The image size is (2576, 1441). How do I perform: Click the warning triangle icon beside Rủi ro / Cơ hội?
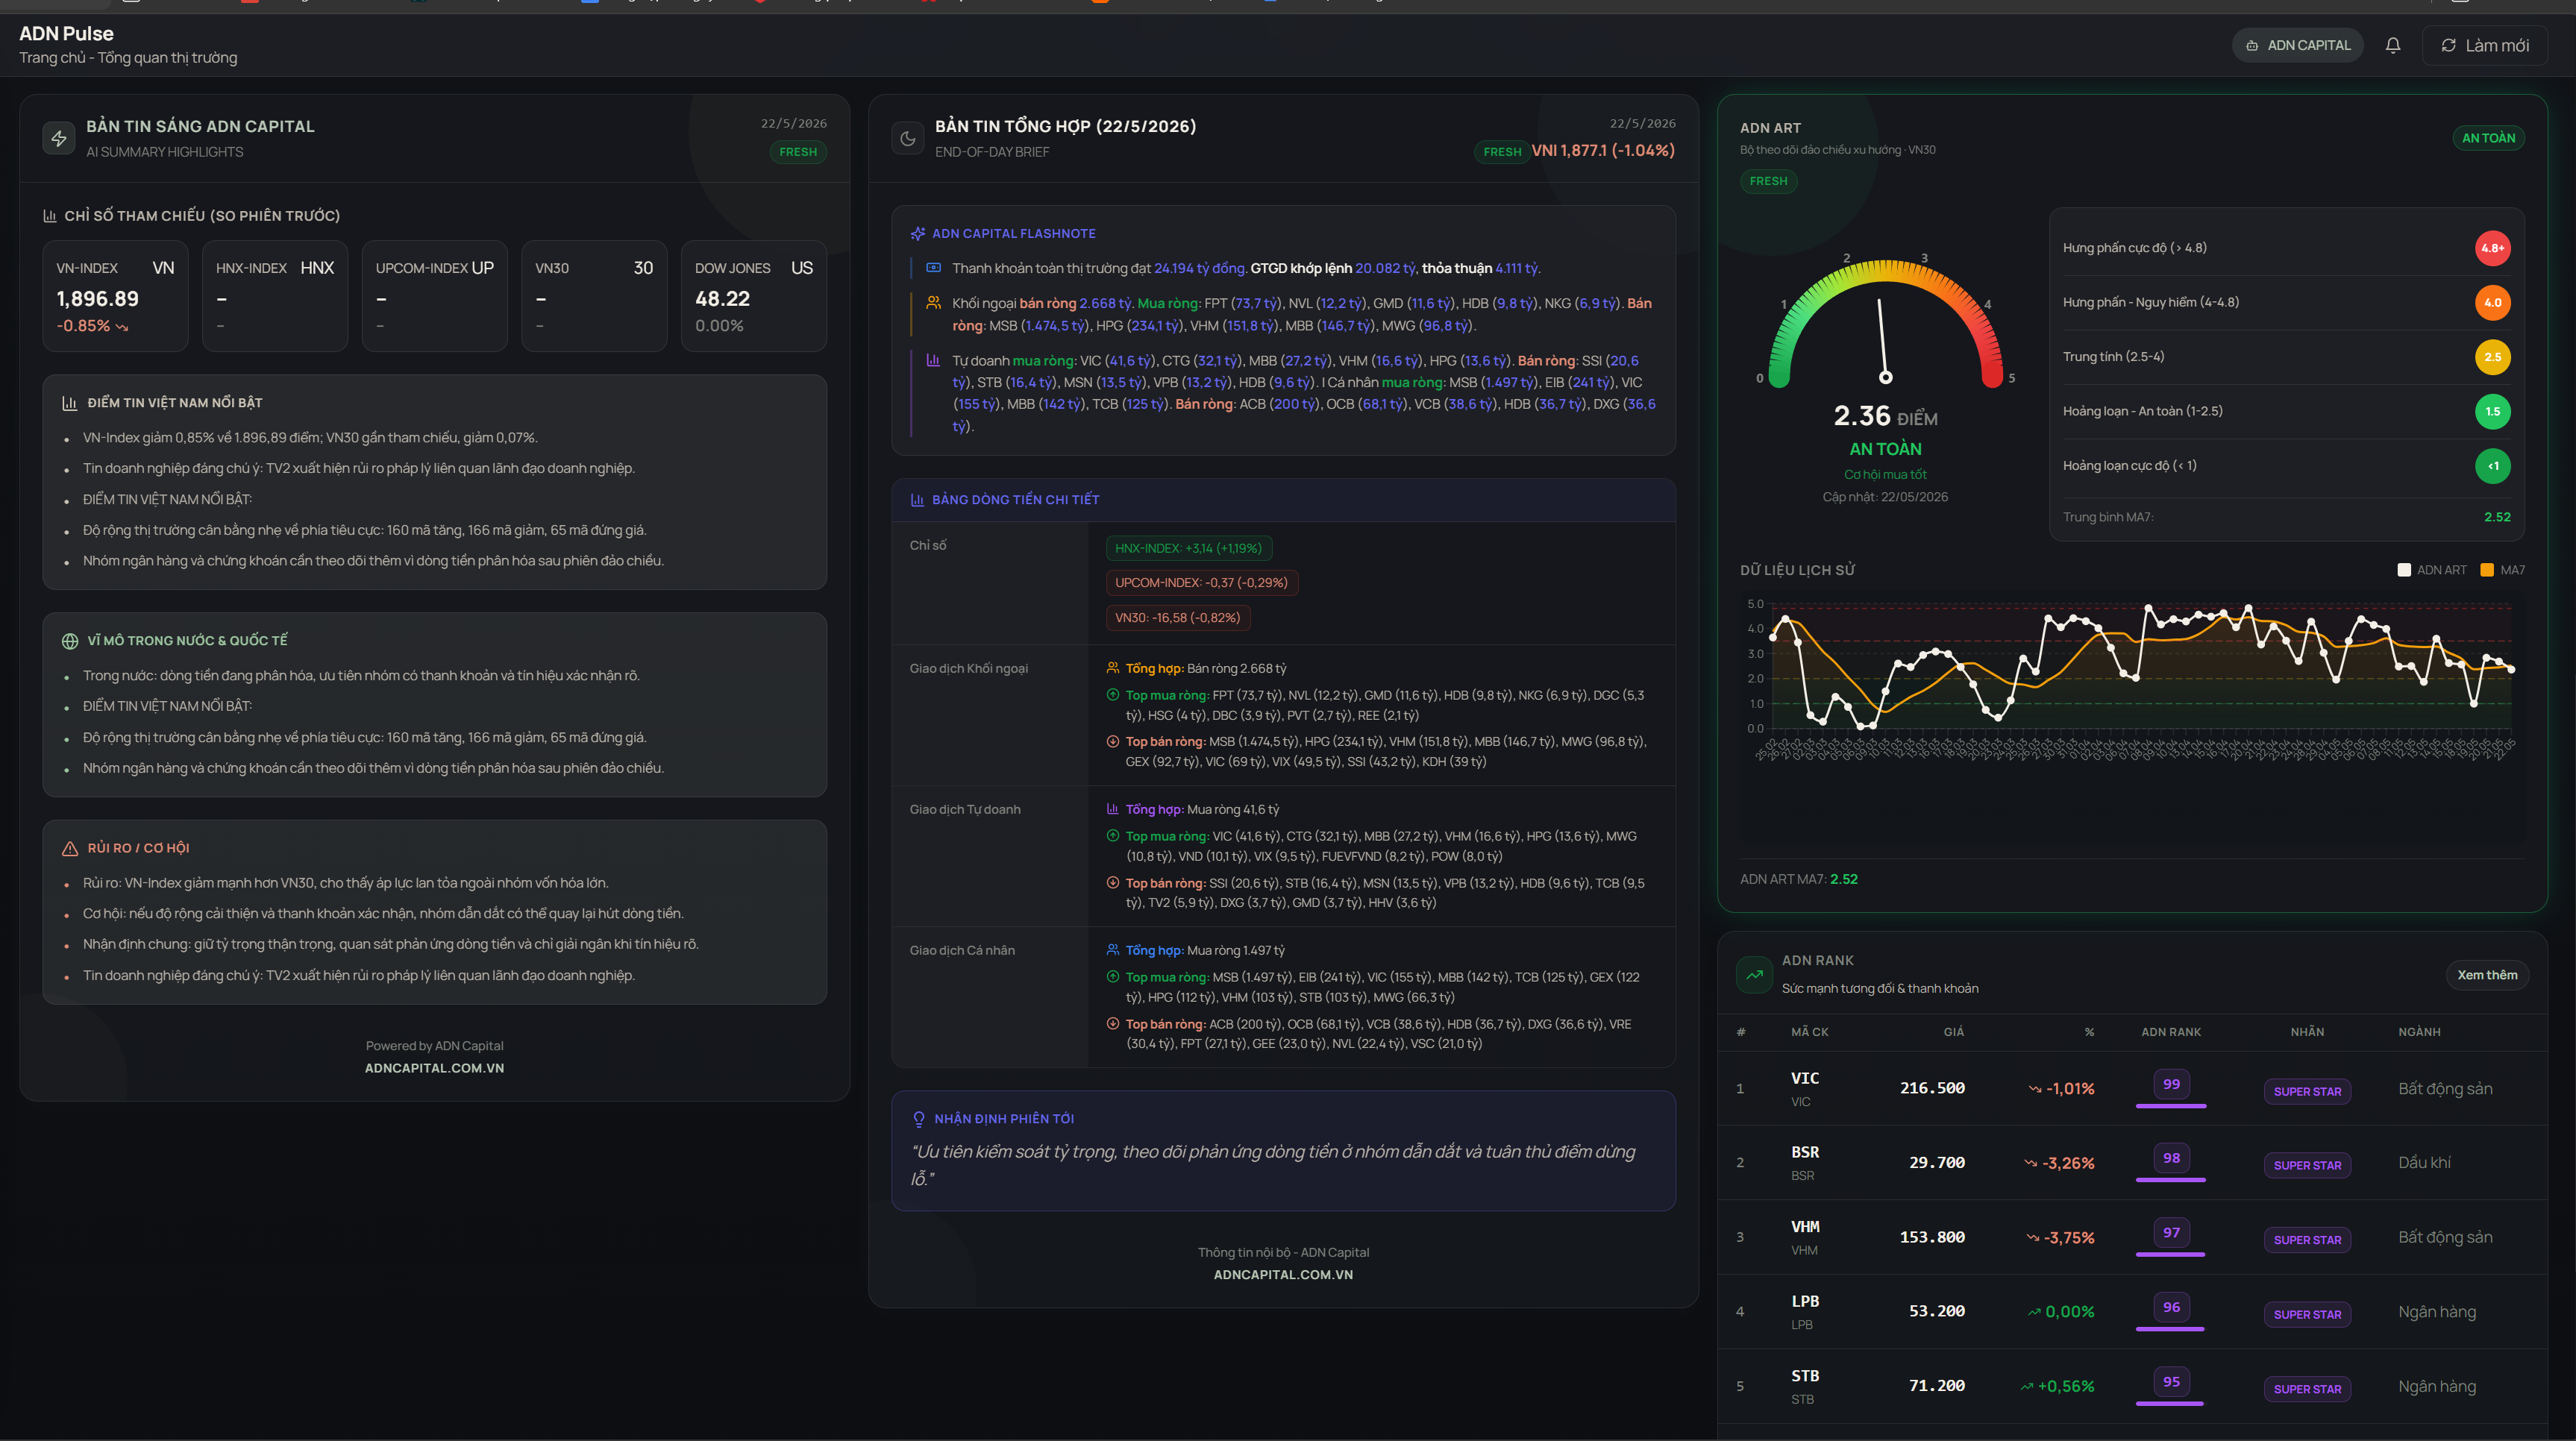[70, 848]
